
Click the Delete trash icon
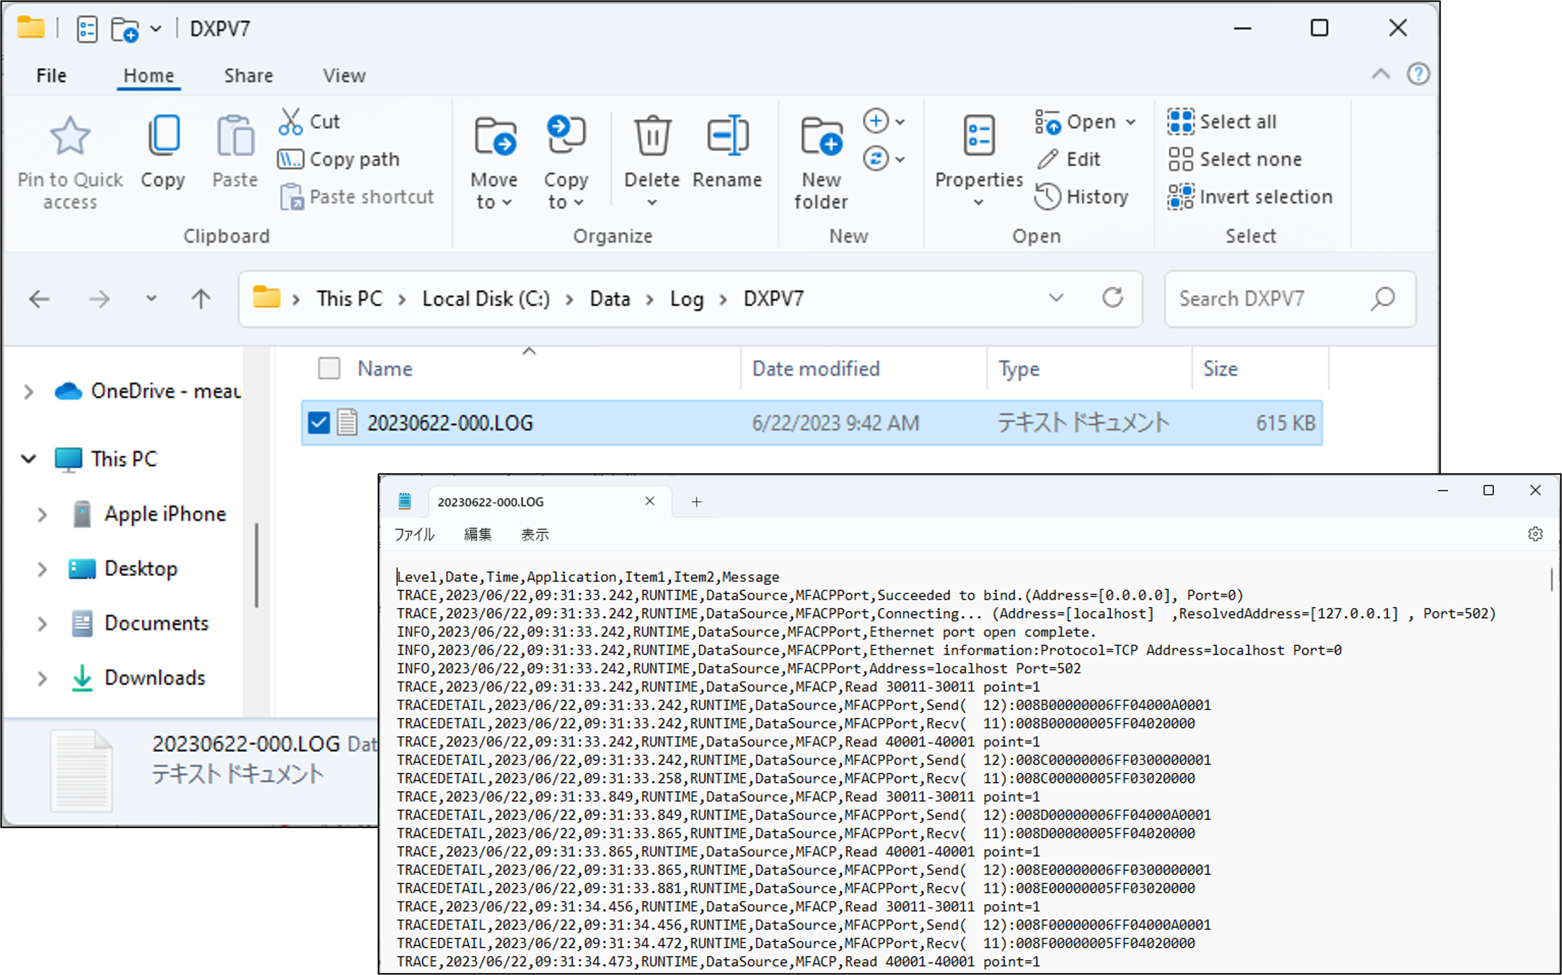652,137
